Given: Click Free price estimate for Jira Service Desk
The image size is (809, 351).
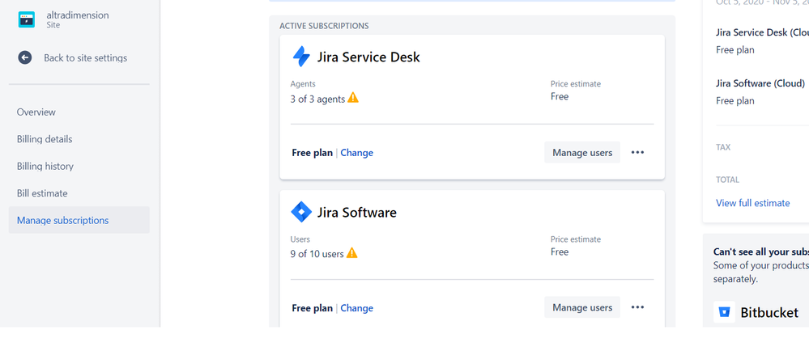Looking at the screenshot, I should (x=560, y=96).
